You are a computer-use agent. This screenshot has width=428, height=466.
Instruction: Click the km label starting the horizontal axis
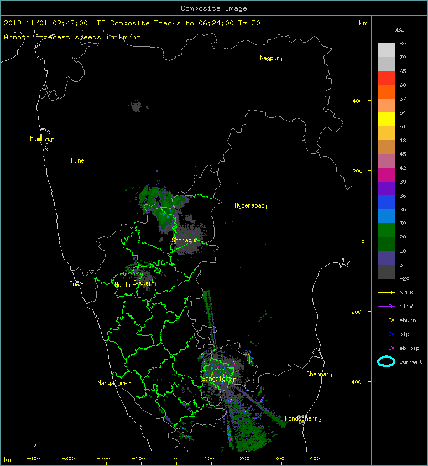(8, 460)
